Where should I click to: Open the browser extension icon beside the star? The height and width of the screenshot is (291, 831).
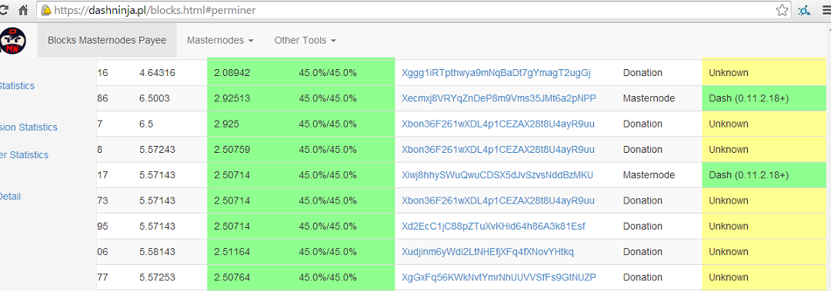pyautogui.click(x=804, y=10)
